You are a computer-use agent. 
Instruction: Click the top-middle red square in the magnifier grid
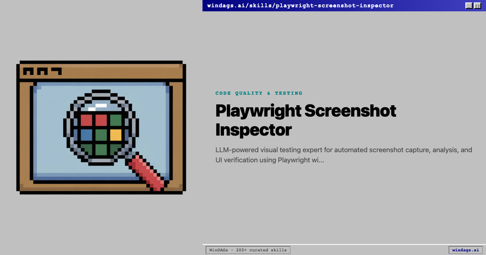[101, 120]
